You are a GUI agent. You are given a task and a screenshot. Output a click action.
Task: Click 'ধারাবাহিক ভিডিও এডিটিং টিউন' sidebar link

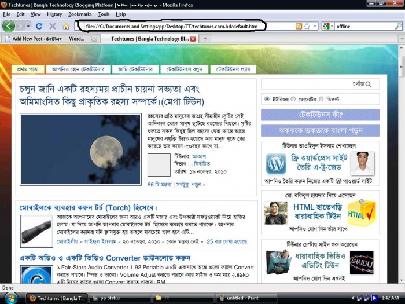[x=321, y=261]
